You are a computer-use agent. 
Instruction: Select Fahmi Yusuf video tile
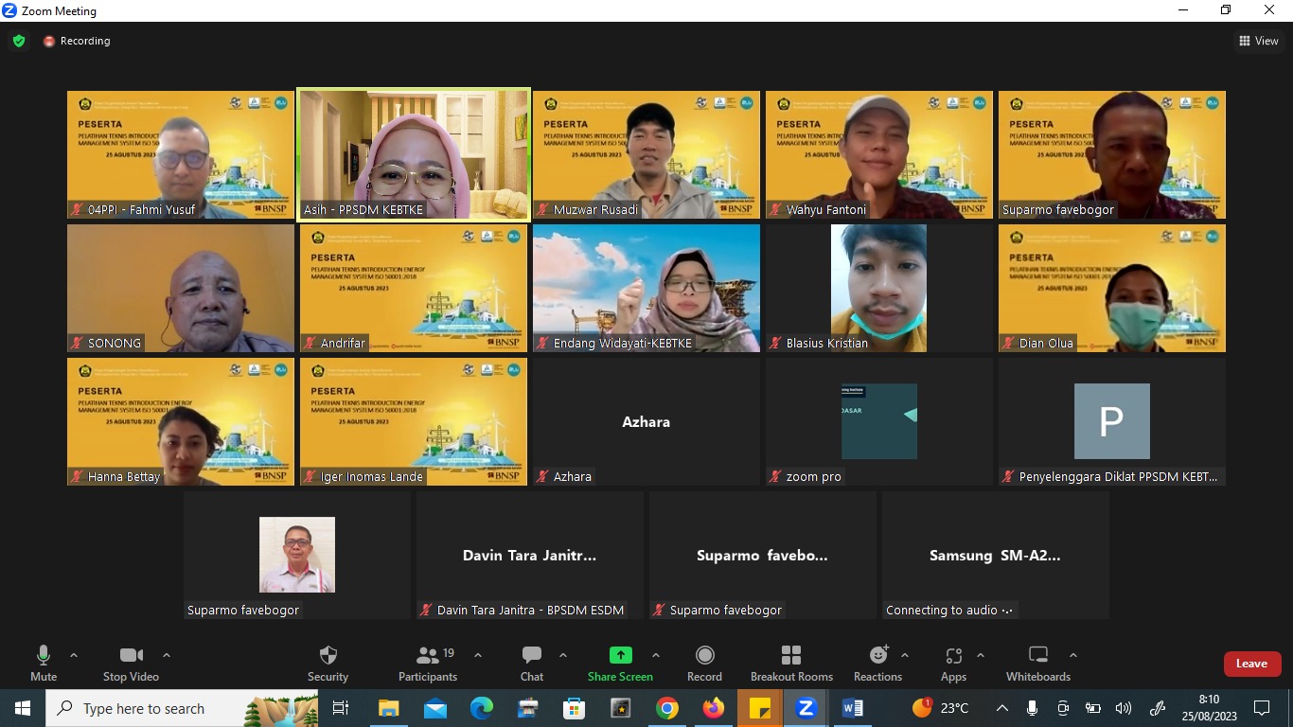tap(181, 154)
